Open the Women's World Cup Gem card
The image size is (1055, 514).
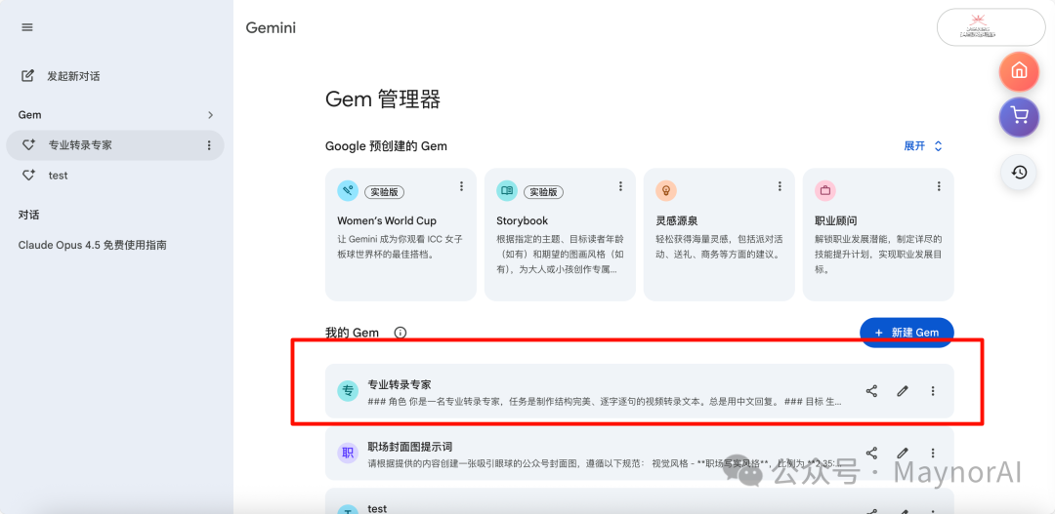pos(401,234)
